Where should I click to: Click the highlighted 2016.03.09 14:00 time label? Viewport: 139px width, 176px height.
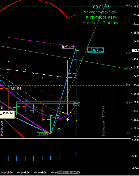[x=67, y=172]
